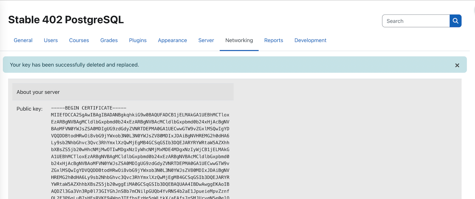
Task: Open the Users tab
Action: (51, 40)
